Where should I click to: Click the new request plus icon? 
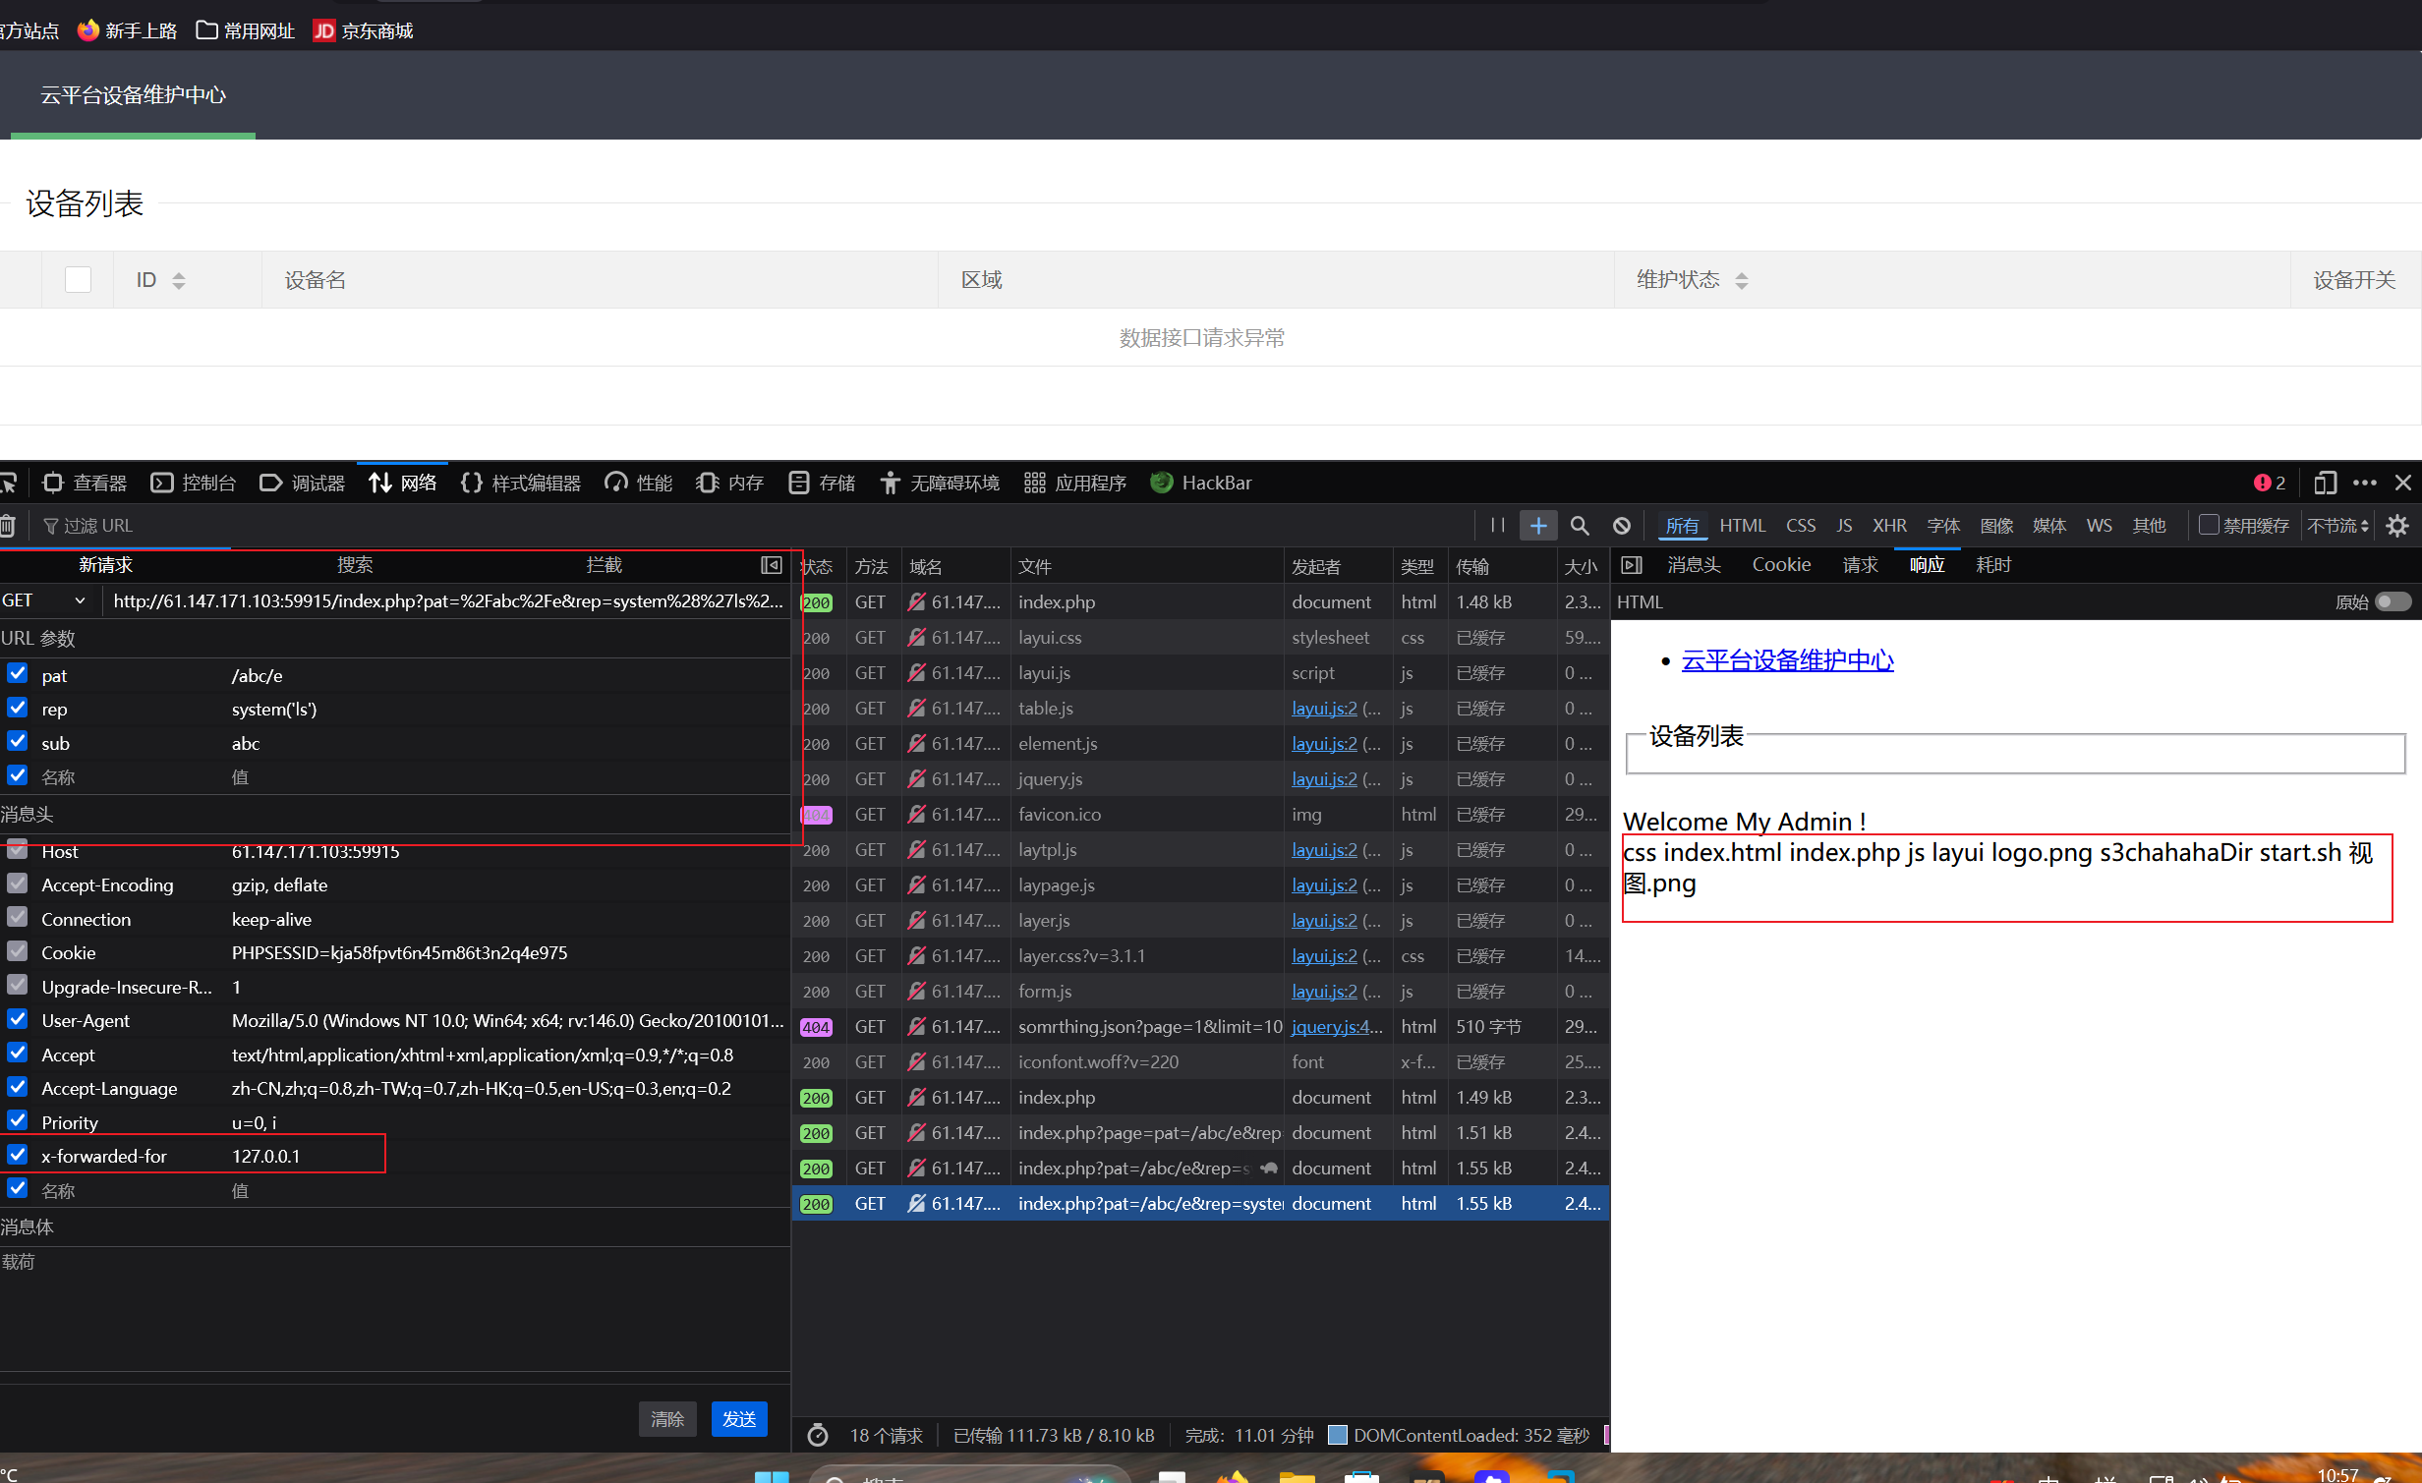pos(1538,526)
